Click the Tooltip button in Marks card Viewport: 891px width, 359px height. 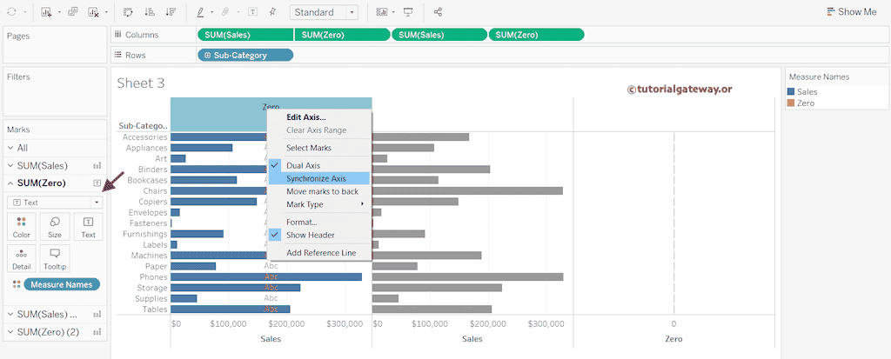click(55, 258)
